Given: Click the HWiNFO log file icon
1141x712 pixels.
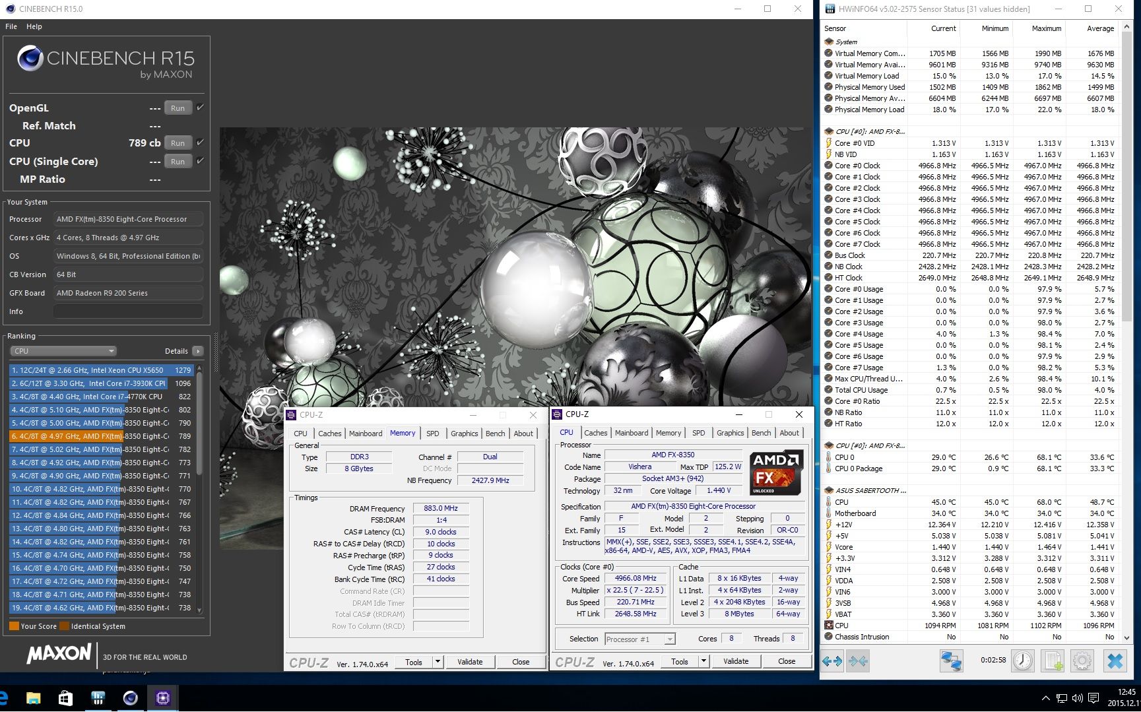Looking at the screenshot, I should [x=1053, y=661].
